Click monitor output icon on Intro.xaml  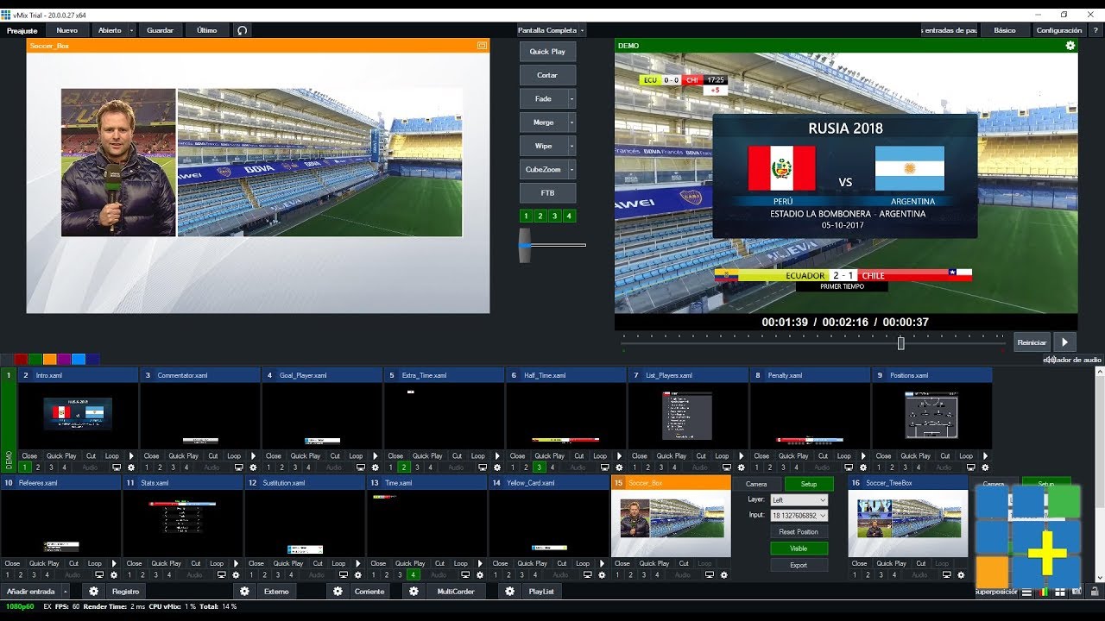[117, 467]
